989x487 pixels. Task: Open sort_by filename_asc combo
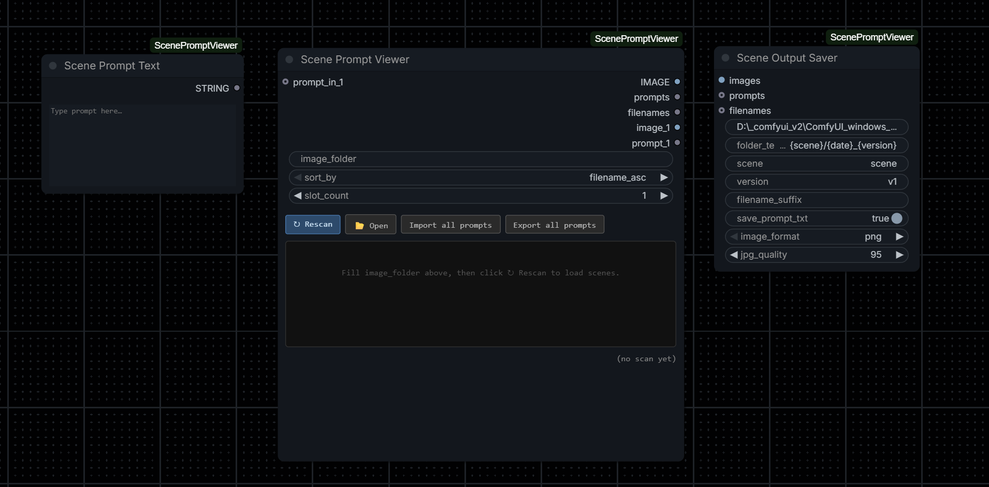[x=481, y=178]
